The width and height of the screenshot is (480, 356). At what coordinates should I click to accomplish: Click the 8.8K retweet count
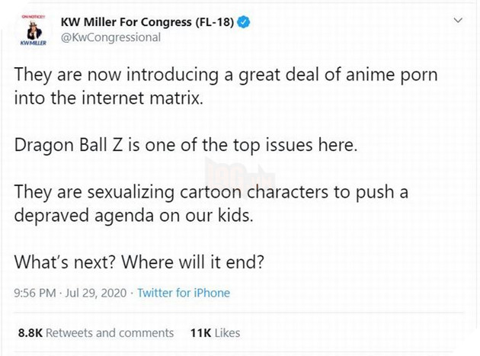point(30,332)
